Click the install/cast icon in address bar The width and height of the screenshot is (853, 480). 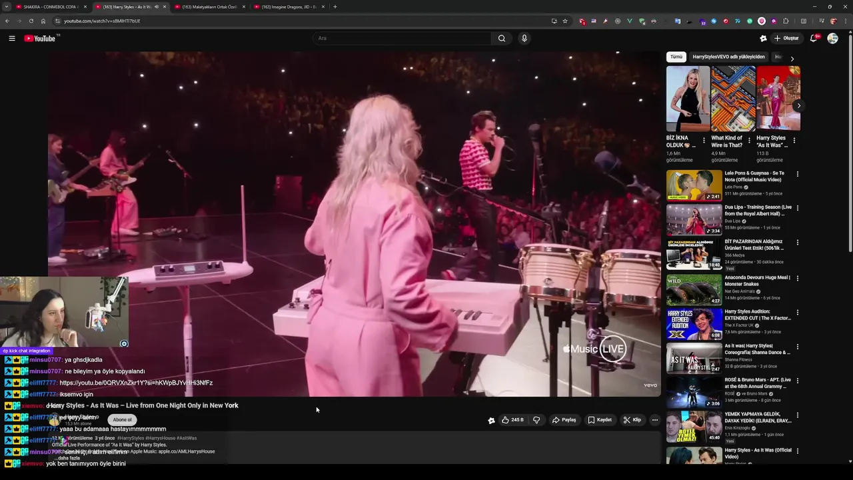pyautogui.click(x=554, y=21)
